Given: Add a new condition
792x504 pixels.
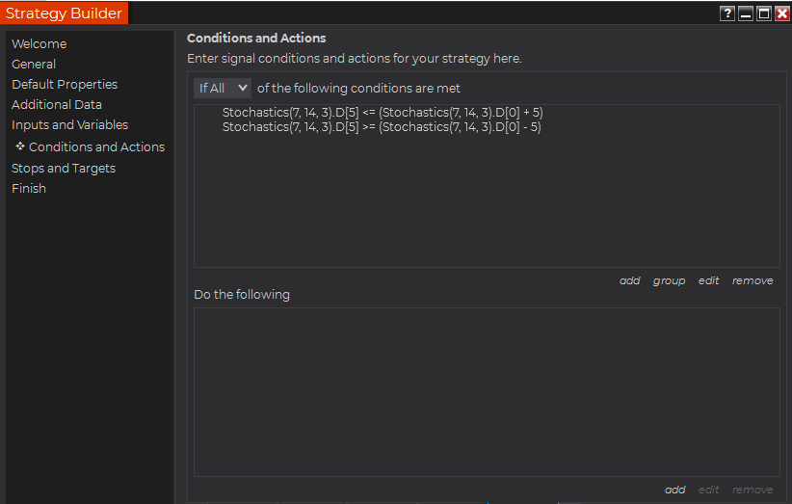Looking at the screenshot, I should coord(629,280).
